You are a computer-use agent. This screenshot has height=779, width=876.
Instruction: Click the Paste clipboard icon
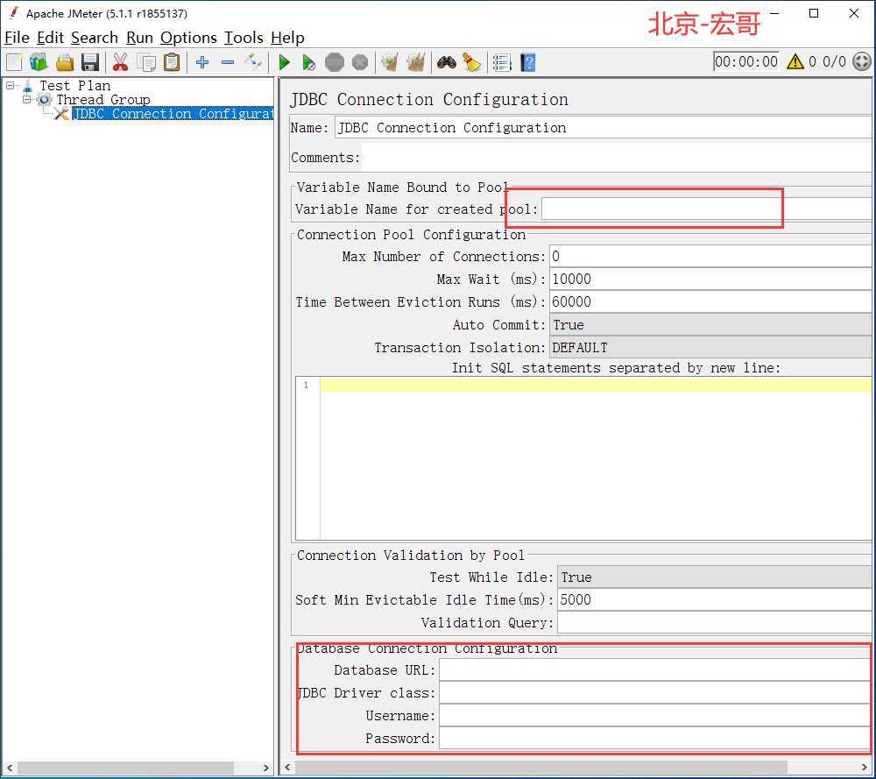172,62
